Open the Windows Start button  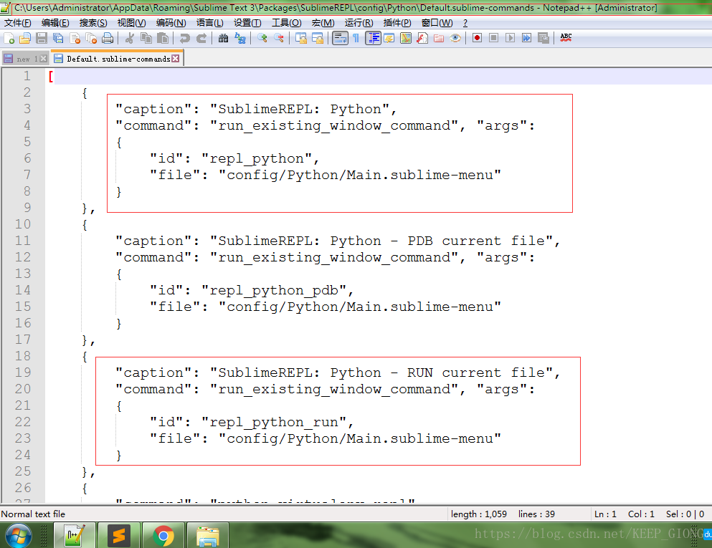click(x=19, y=536)
